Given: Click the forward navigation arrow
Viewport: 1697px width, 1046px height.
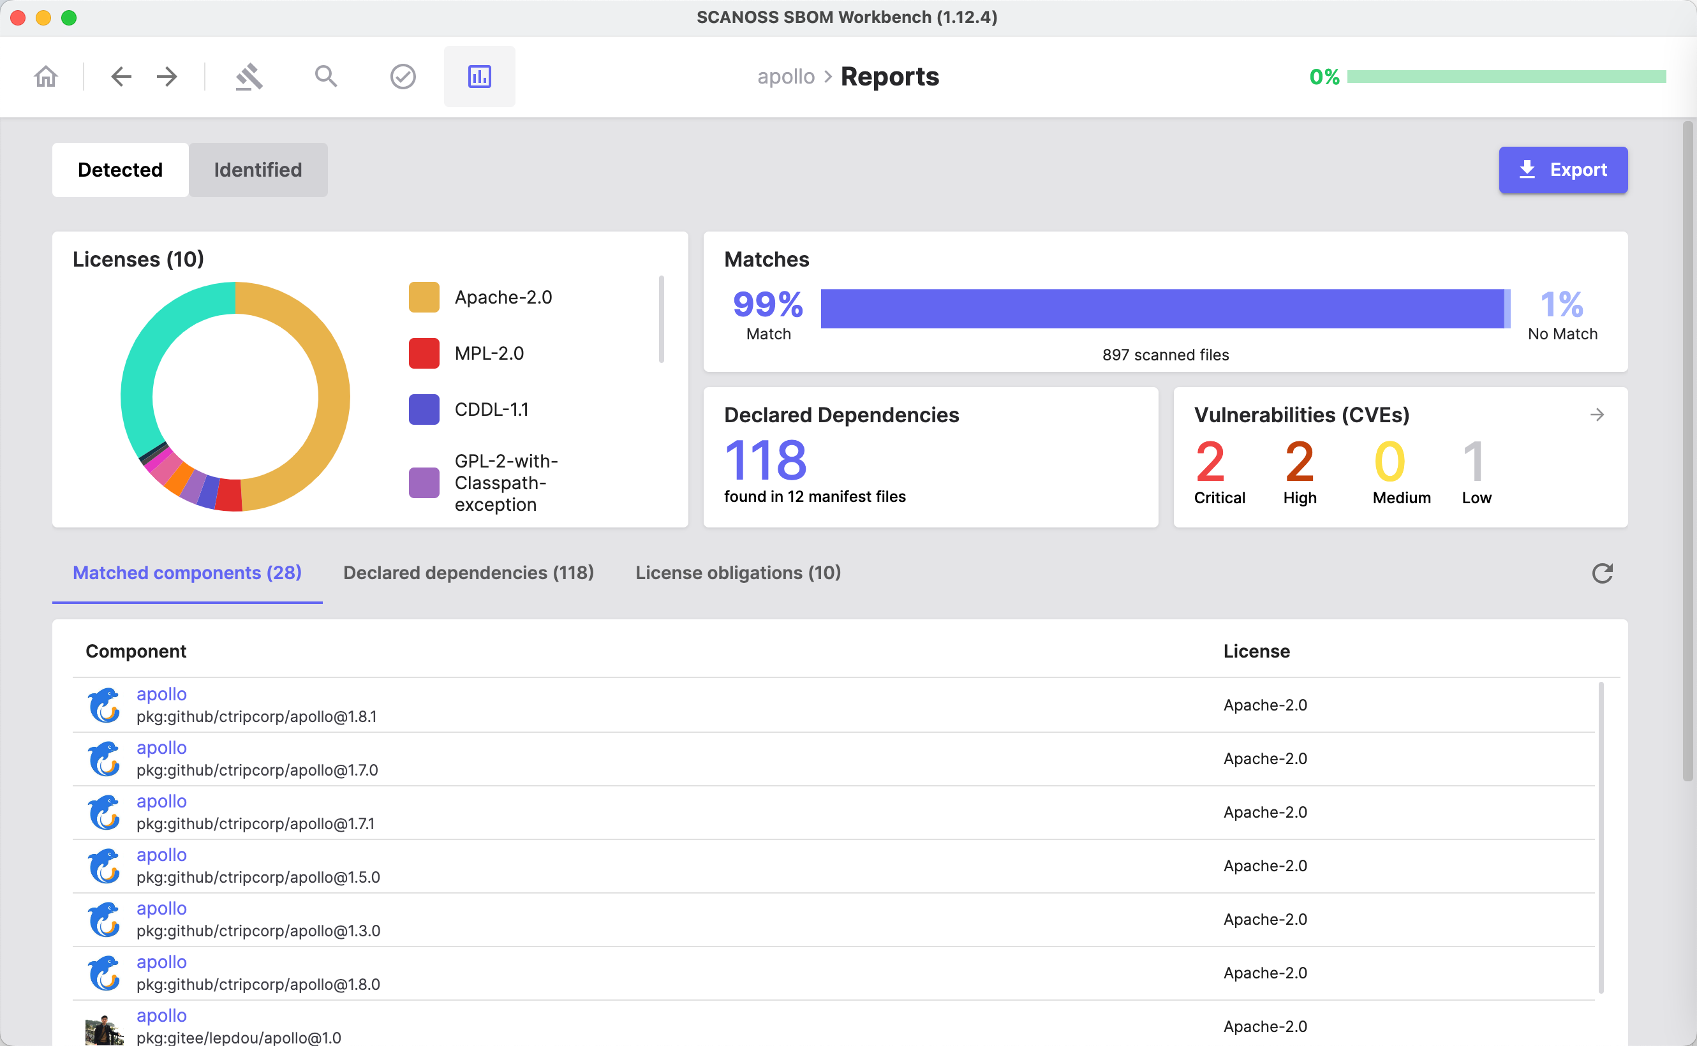Looking at the screenshot, I should [x=167, y=76].
